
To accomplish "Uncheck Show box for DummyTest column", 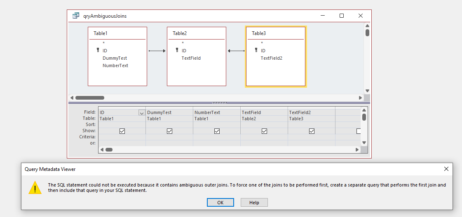I will 169,131.
